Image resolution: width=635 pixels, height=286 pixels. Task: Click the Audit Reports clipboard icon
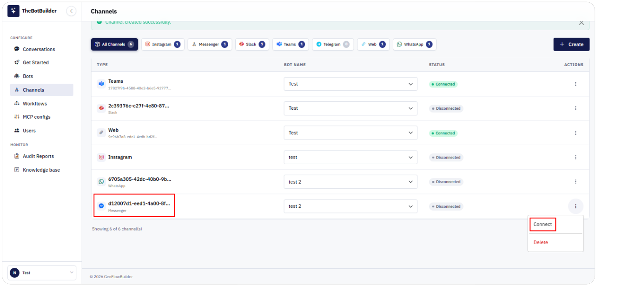(17, 156)
